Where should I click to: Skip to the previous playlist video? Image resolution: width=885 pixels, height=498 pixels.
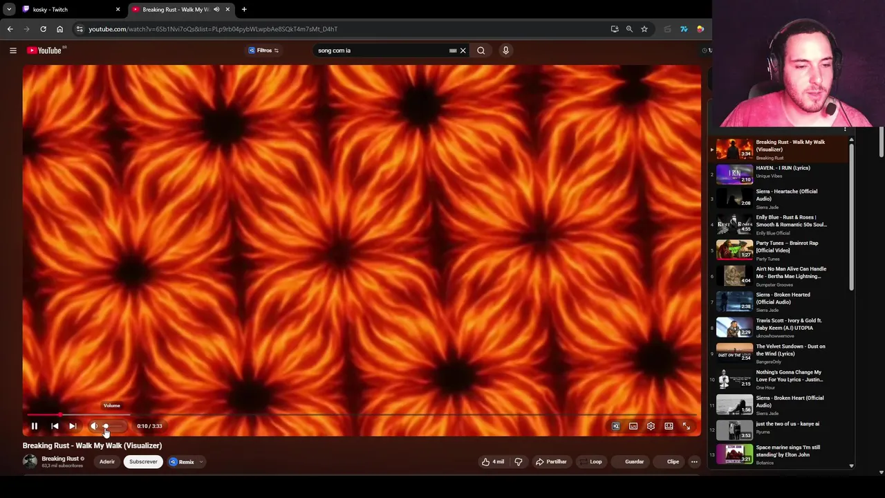click(x=55, y=426)
